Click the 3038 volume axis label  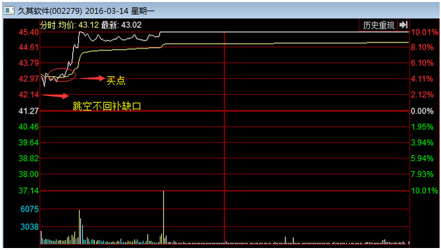coord(30,227)
